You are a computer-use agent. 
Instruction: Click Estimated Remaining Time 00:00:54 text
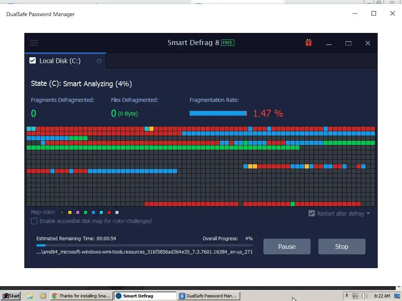pyautogui.click(x=76, y=239)
